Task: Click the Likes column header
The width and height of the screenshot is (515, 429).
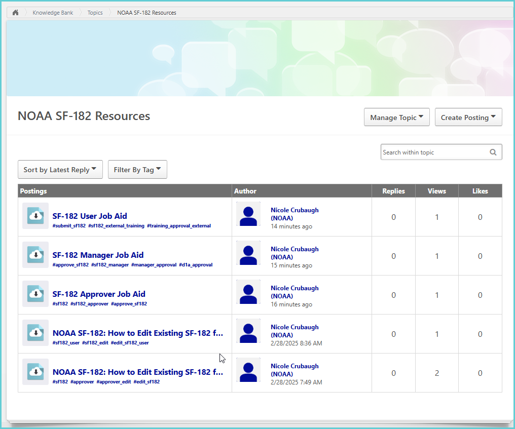Action: click(x=480, y=191)
